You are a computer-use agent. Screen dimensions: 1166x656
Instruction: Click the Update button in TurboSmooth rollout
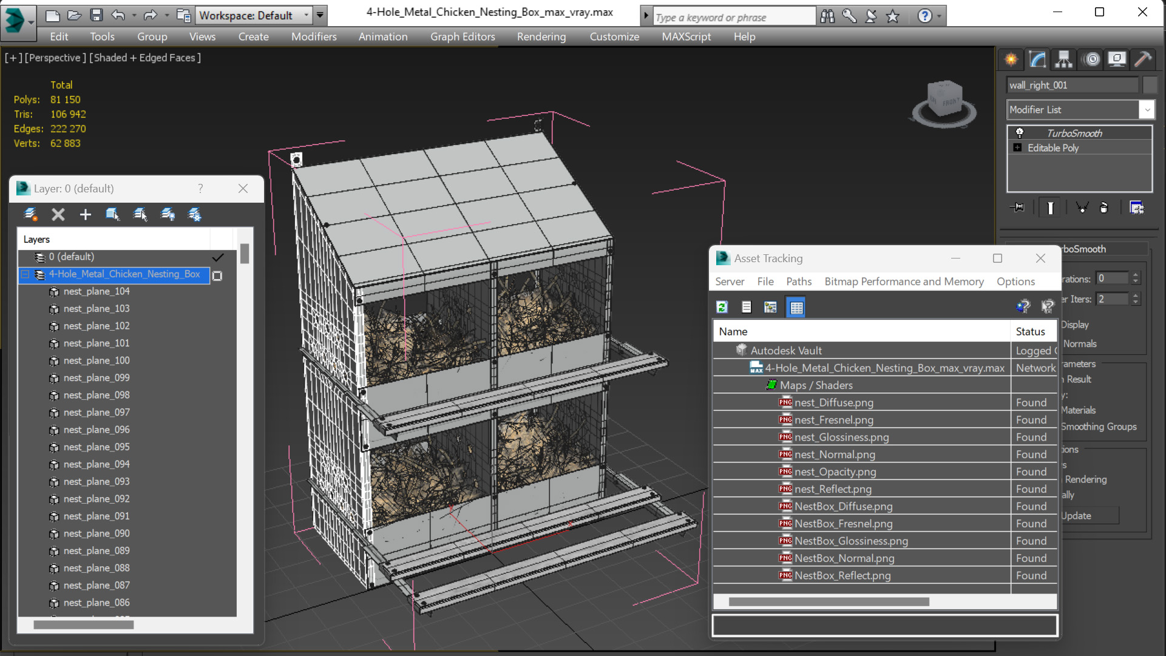(x=1090, y=516)
